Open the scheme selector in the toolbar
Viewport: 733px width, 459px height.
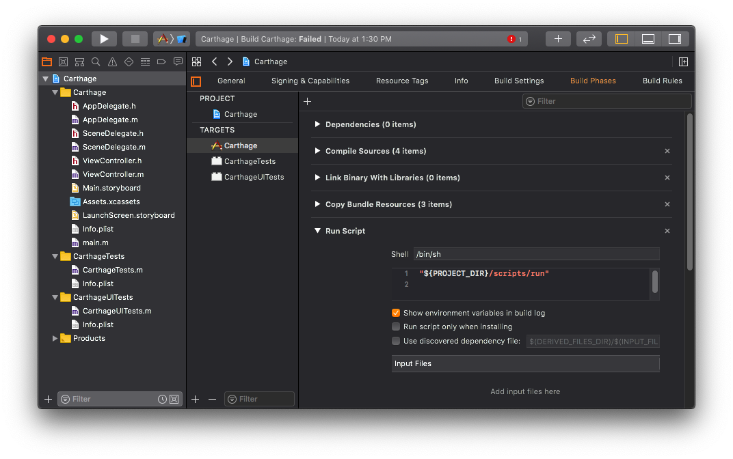(171, 39)
